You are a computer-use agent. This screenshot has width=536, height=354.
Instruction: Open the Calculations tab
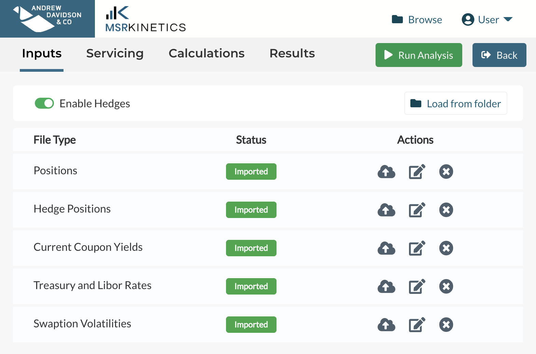[x=207, y=54]
